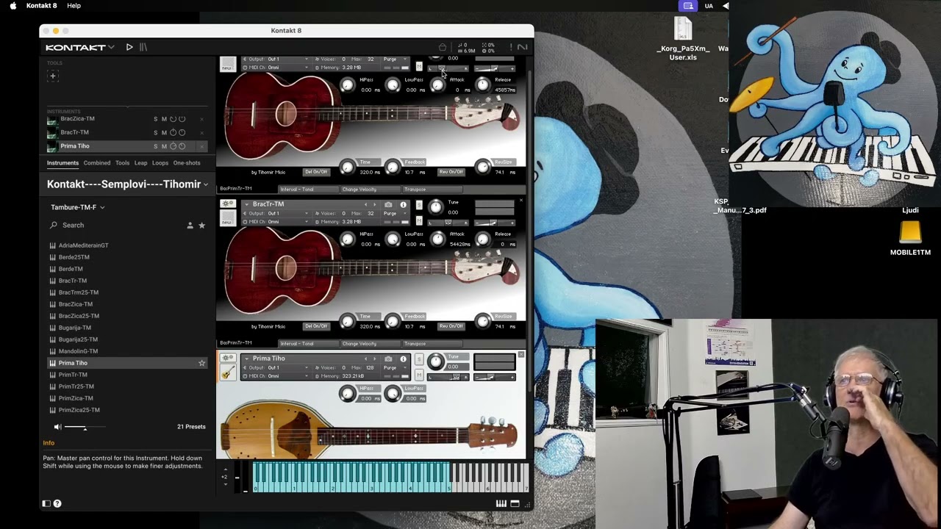
Task: Favorite the Prima Tiho preset star
Action: point(201,363)
